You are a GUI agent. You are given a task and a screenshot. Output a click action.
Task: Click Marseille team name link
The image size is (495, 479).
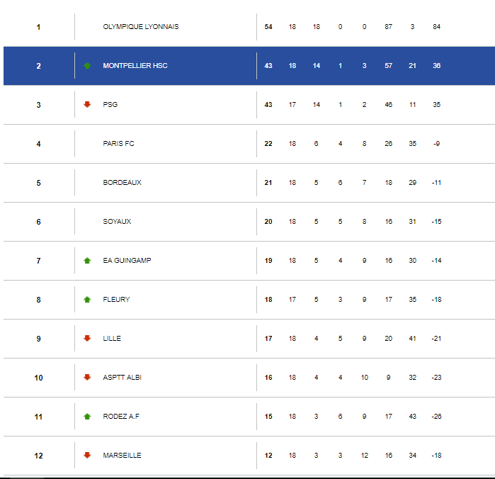(123, 456)
